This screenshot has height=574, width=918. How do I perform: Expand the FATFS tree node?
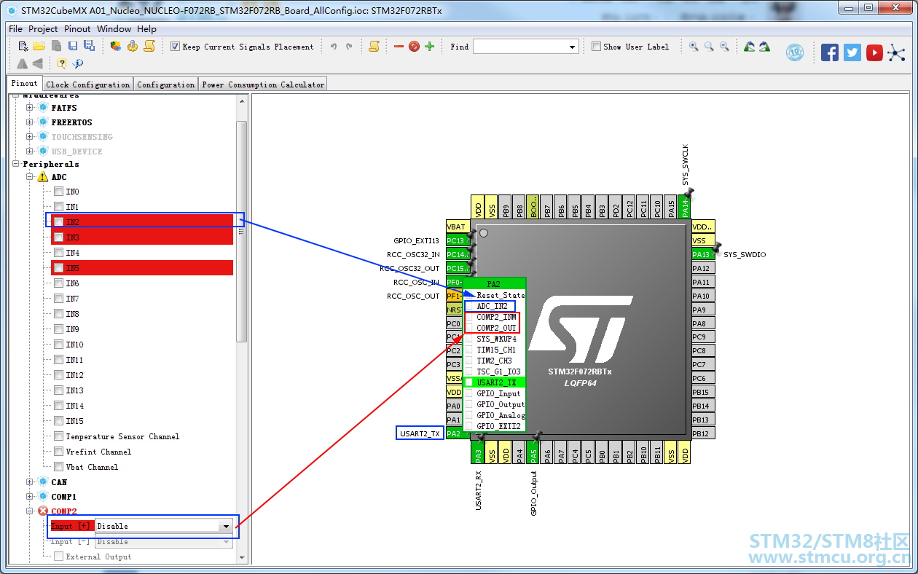[30, 108]
